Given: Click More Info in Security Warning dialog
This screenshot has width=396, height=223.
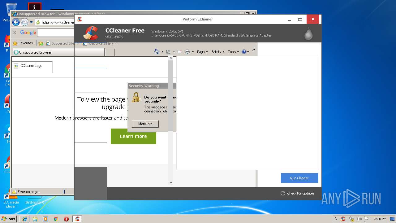Looking at the screenshot, I should point(145,124).
